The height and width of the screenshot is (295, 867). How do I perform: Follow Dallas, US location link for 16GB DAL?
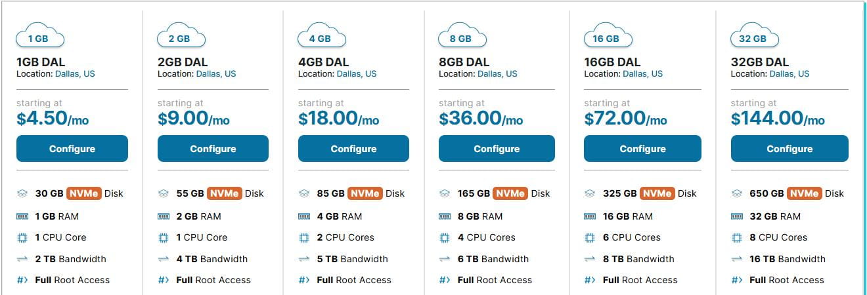(x=642, y=74)
